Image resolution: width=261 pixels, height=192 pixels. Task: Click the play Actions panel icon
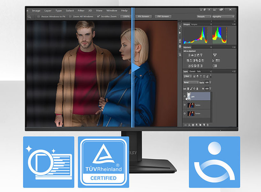point(180,33)
